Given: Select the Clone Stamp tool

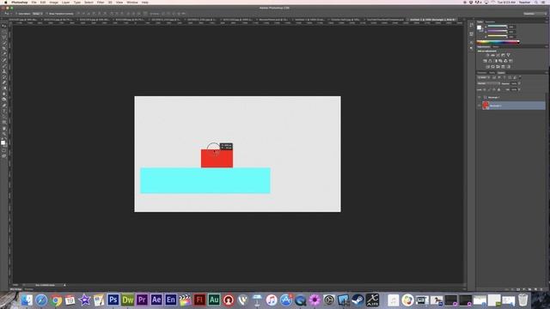Looking at the screenshot, I should [4, 71].
